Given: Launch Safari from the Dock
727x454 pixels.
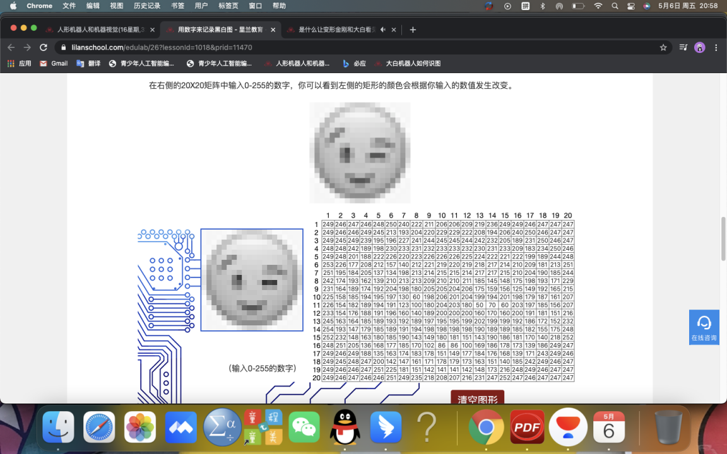Looking at the screenshot, I should pos(99,427).
